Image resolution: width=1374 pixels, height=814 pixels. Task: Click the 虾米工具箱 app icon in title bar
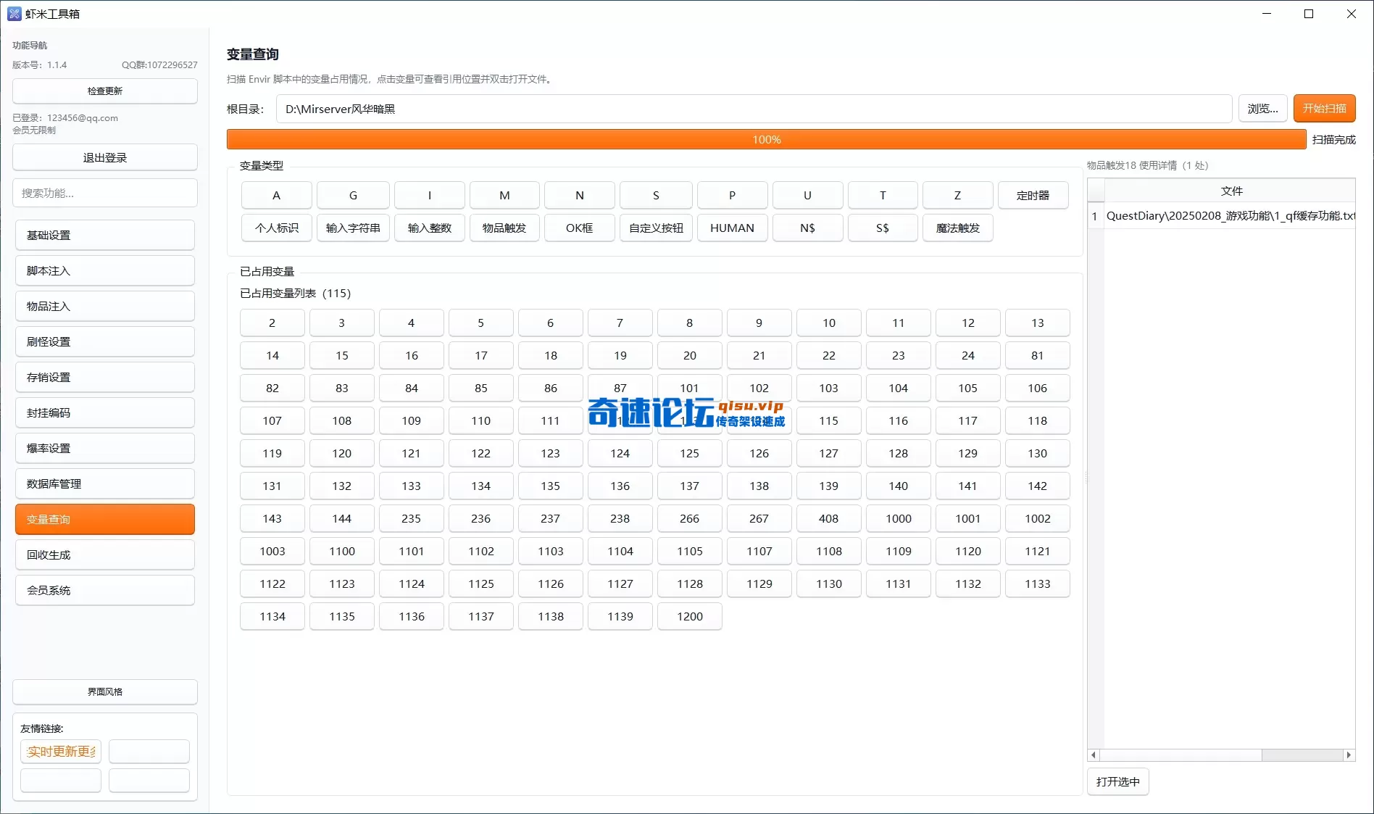coord(14,14)
